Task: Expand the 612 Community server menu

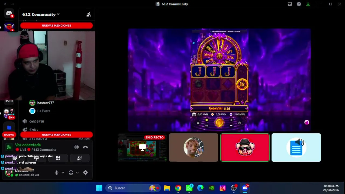Action: coord(41,15)
